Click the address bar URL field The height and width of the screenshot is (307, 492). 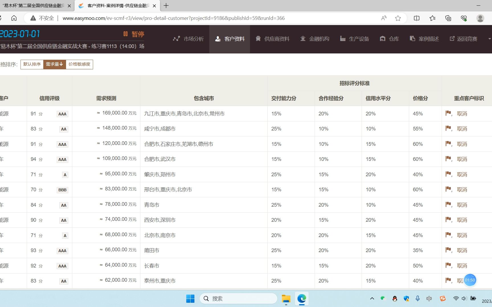tap(173, 18)
